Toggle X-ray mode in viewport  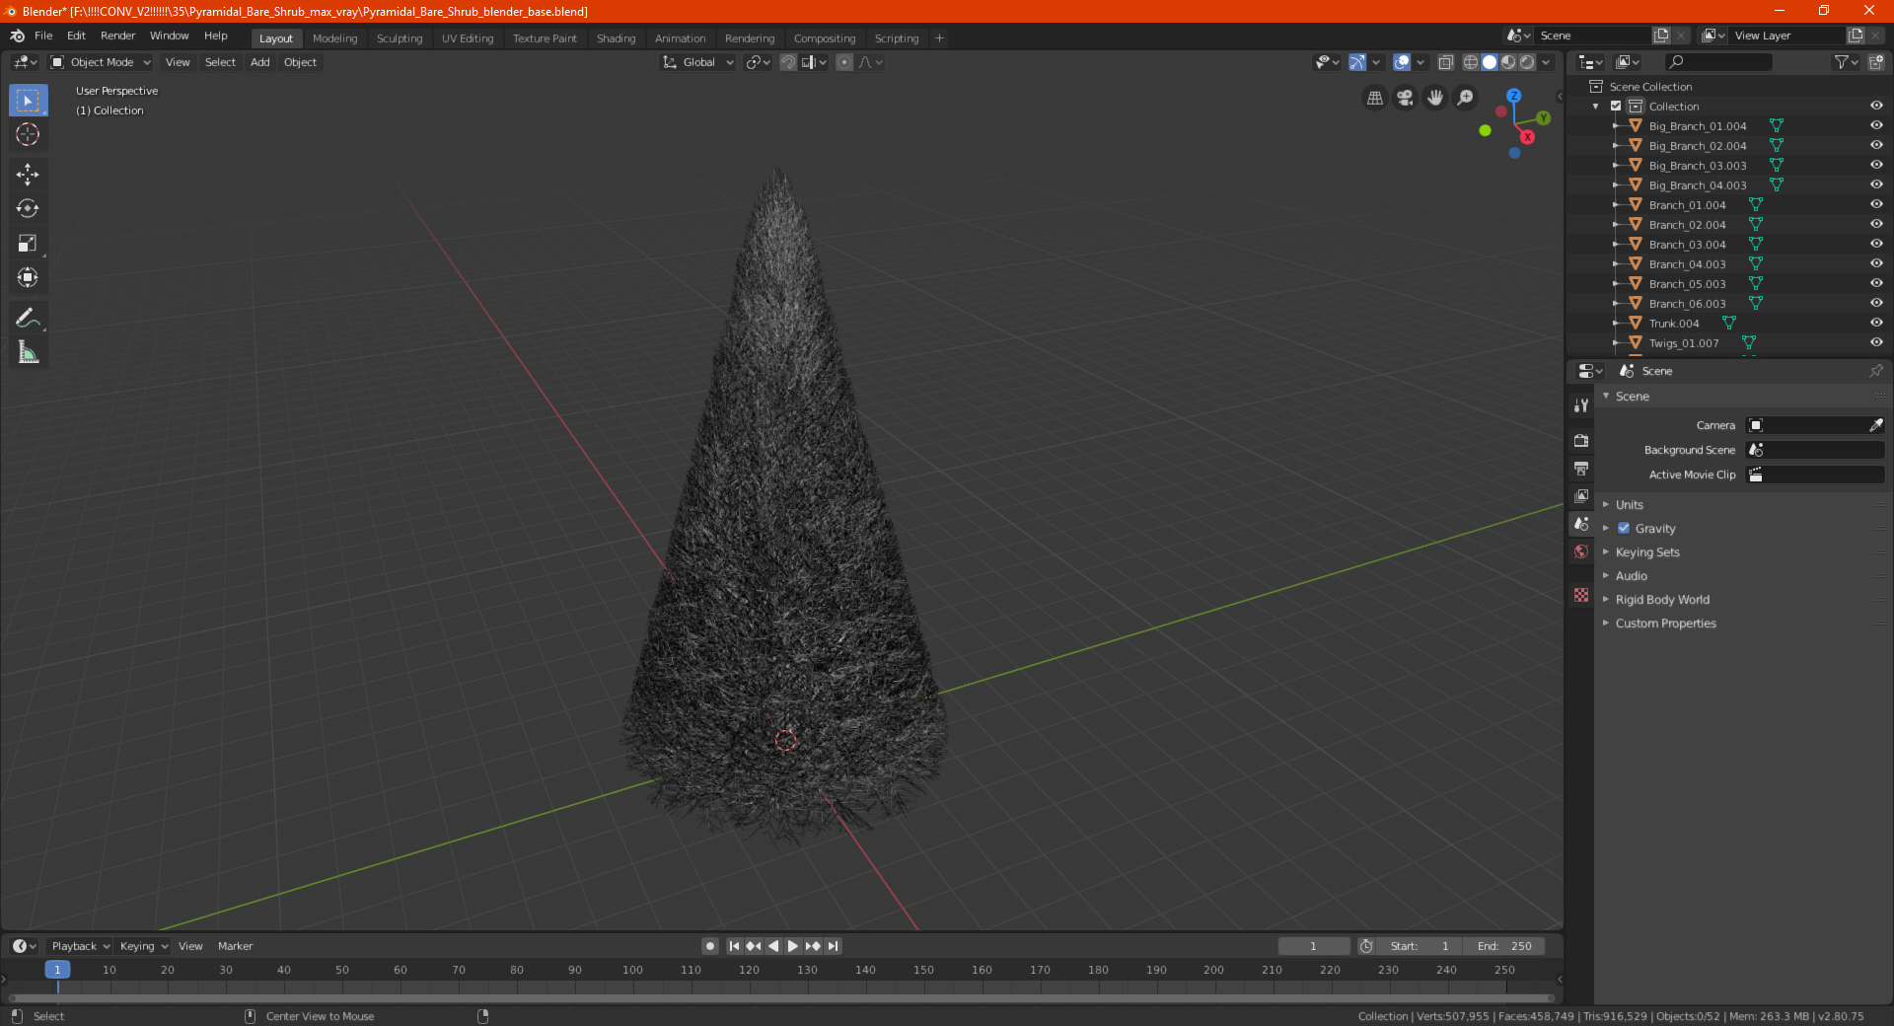tap(1445, 62)
